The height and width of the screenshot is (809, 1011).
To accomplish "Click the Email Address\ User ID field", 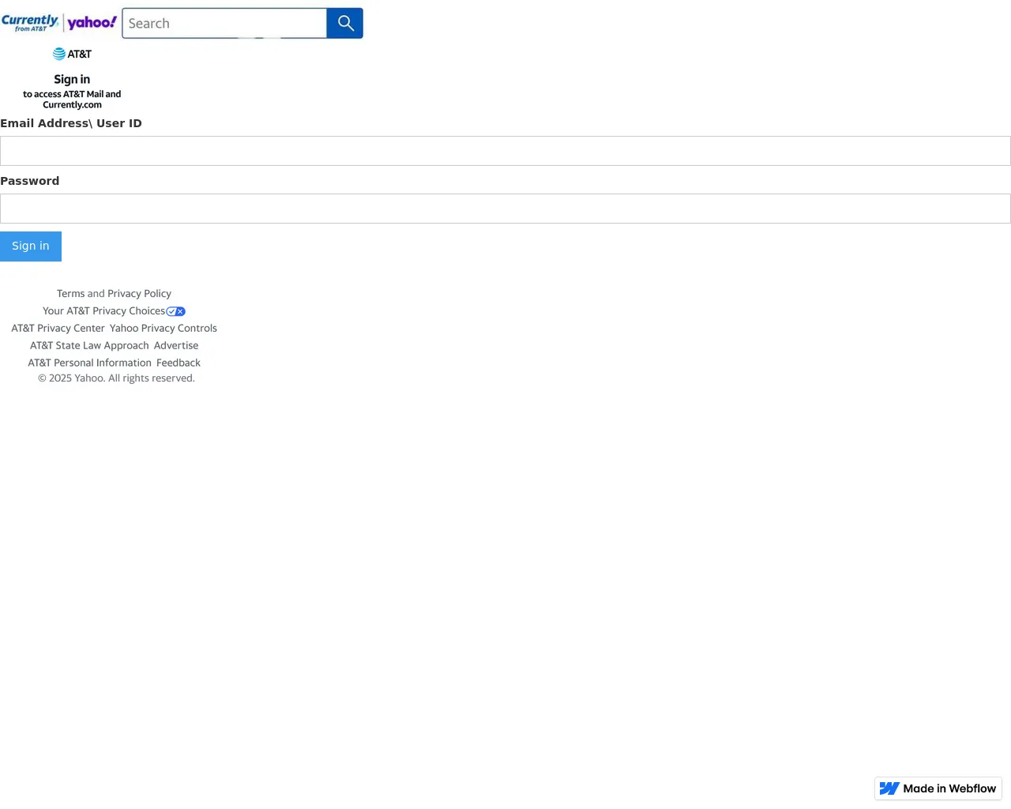I will pyautogui.click(x=505, y=151).
